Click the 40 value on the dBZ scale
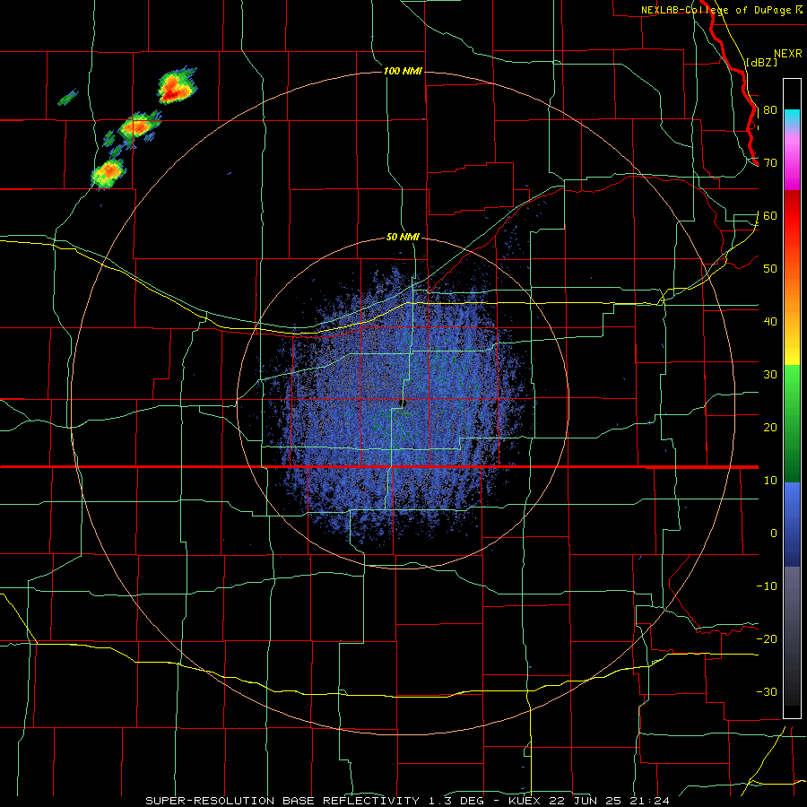This screenshot has width=807, height=807. (770, 322)
